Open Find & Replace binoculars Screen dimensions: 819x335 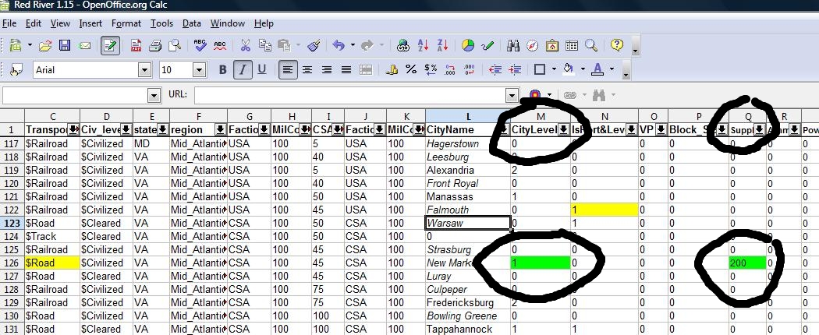click(x=513, y=45)
